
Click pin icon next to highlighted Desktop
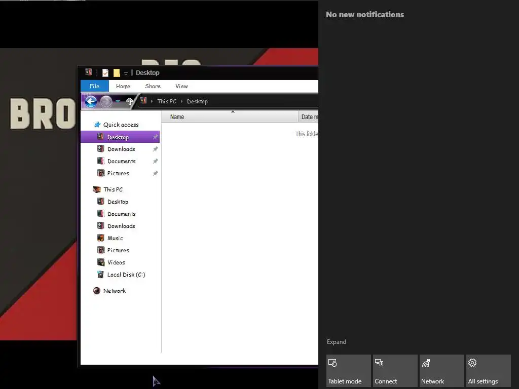[155, 137]
